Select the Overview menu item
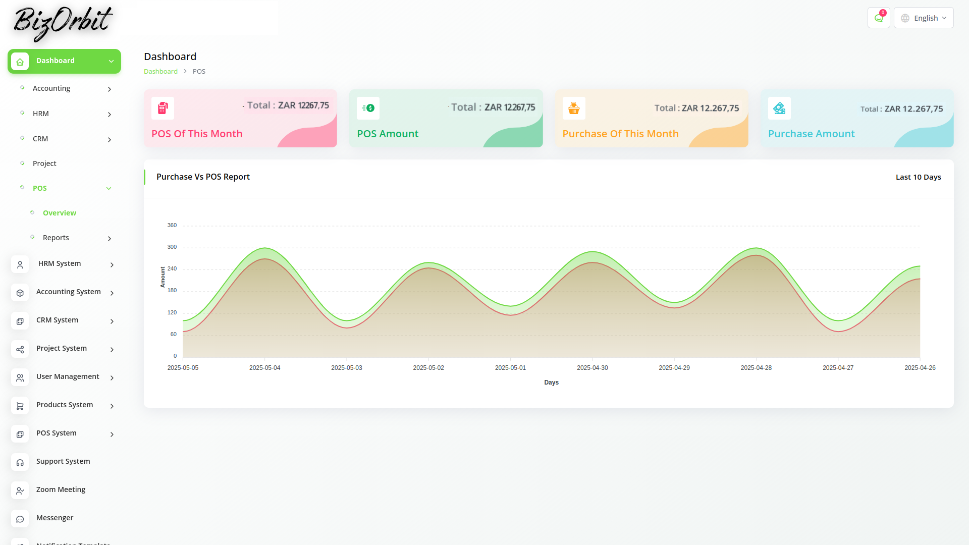969x545 pixels. click(x=60, y=213)
